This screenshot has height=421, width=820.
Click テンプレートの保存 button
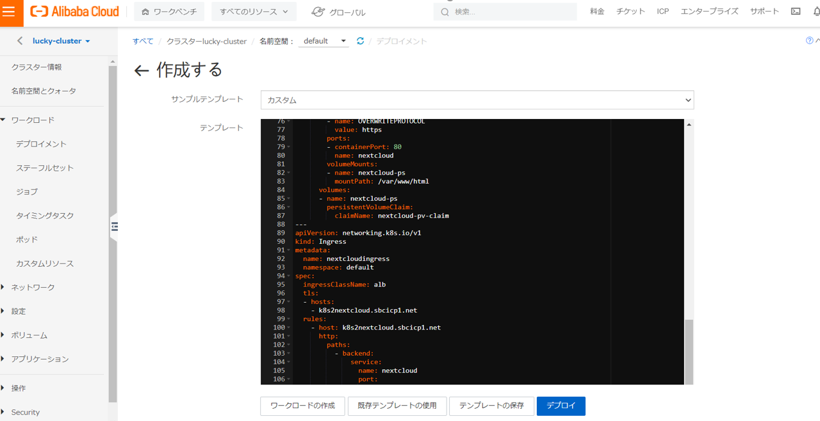[x=491, y=406]
